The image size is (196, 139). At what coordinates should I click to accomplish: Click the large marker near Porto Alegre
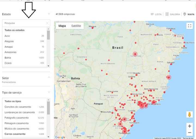(124, 131)
